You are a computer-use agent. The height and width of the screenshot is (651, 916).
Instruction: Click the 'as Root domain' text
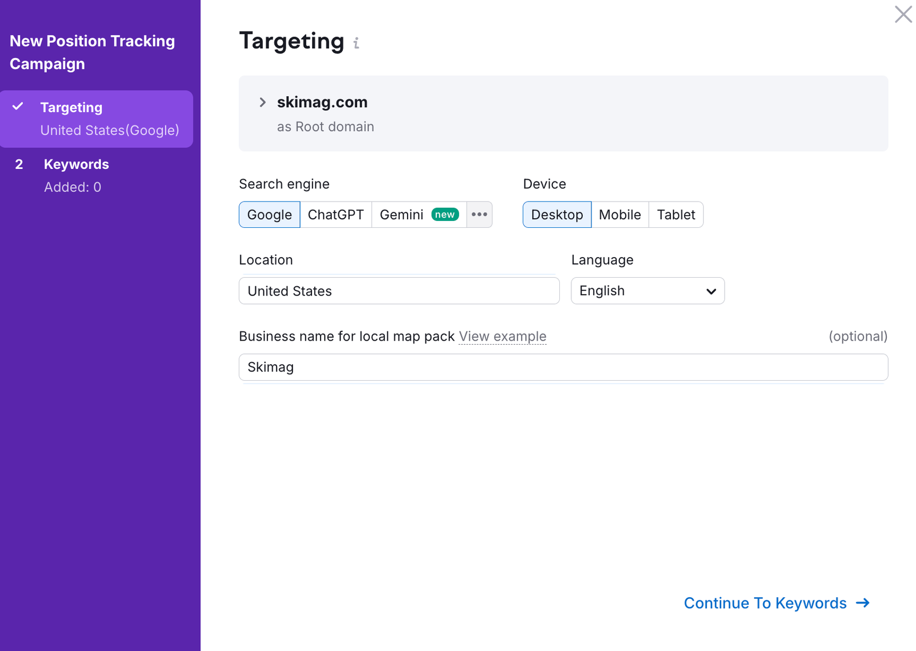[326, 127]
